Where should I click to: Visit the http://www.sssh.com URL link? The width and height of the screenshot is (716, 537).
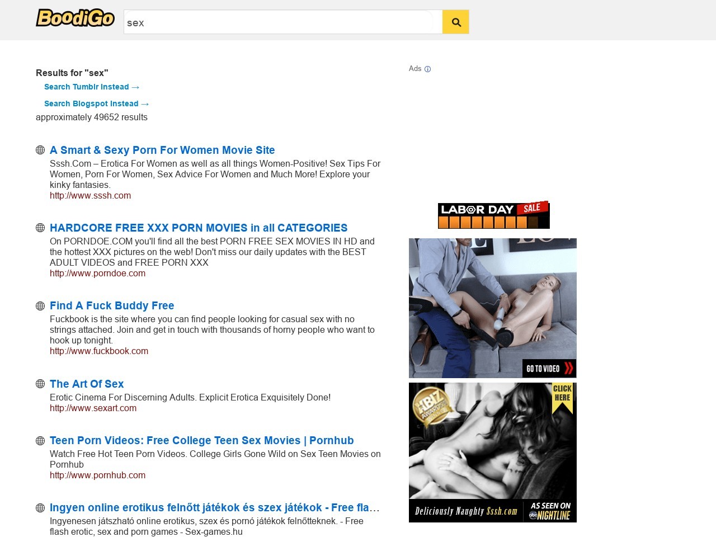pyautogui.click(x=90, y=196)
